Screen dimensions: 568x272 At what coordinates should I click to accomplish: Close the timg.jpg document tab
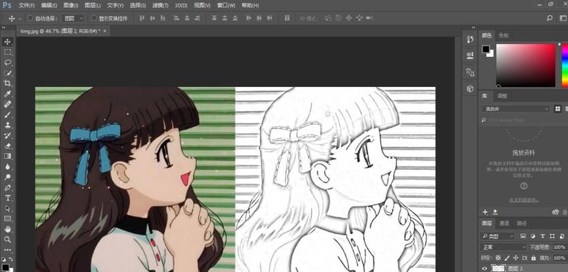pos(105,31)
